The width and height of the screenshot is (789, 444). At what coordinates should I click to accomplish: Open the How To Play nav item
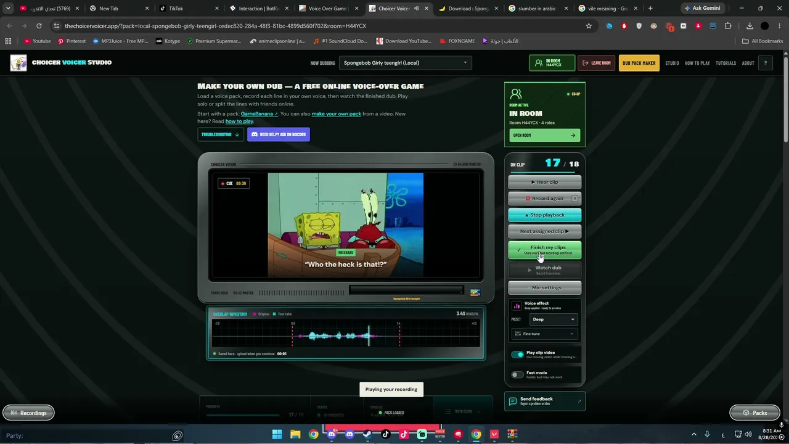(x=697, y=63)
